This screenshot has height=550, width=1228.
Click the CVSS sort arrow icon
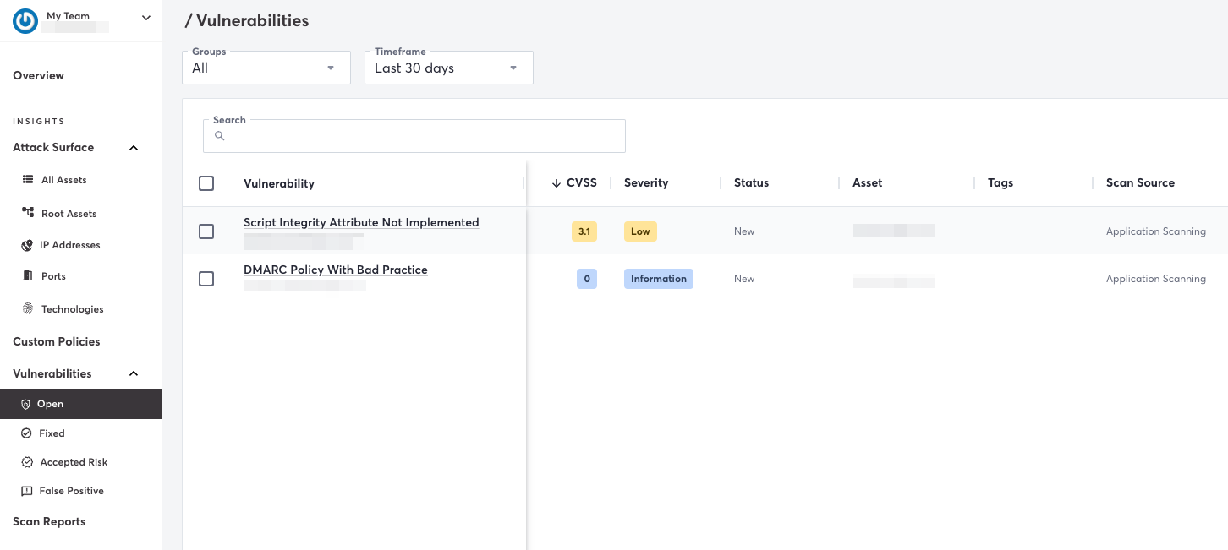tap(556, 183)
